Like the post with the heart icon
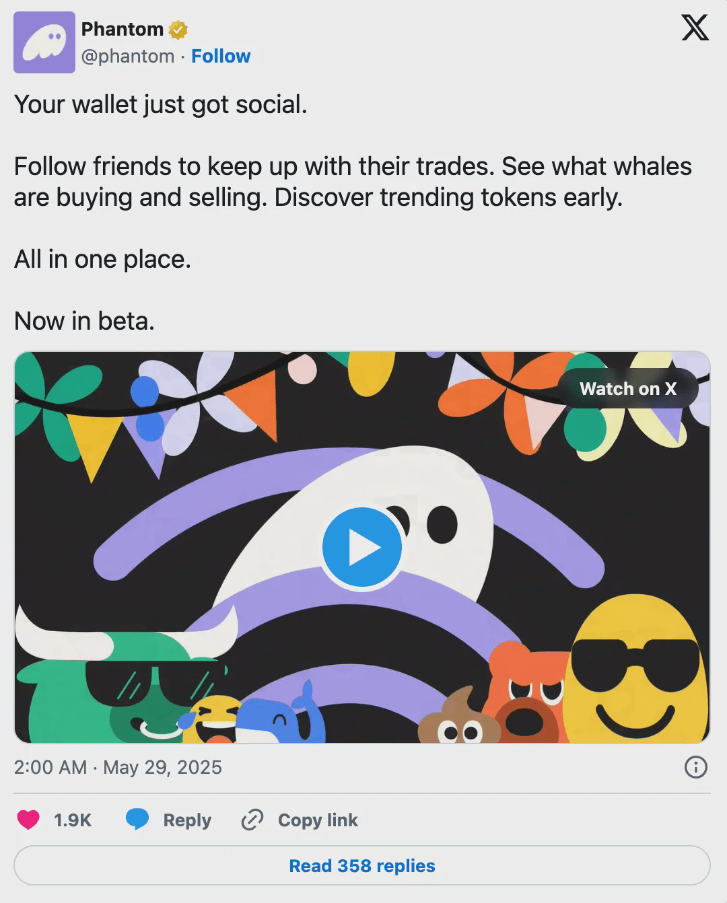Screen dimensions: 727x903 pos(28,820)
